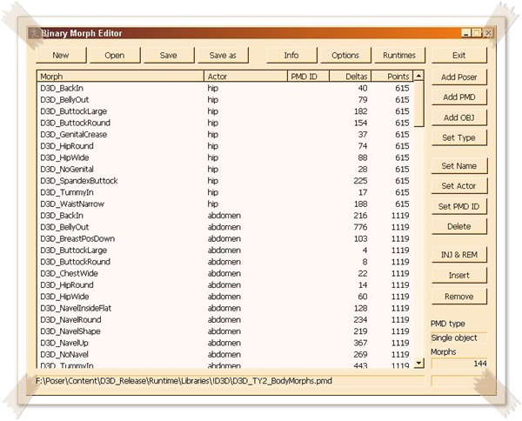
Task: Select D3D_HipRound row with 14 deltas
Action: tap(225, 285)
